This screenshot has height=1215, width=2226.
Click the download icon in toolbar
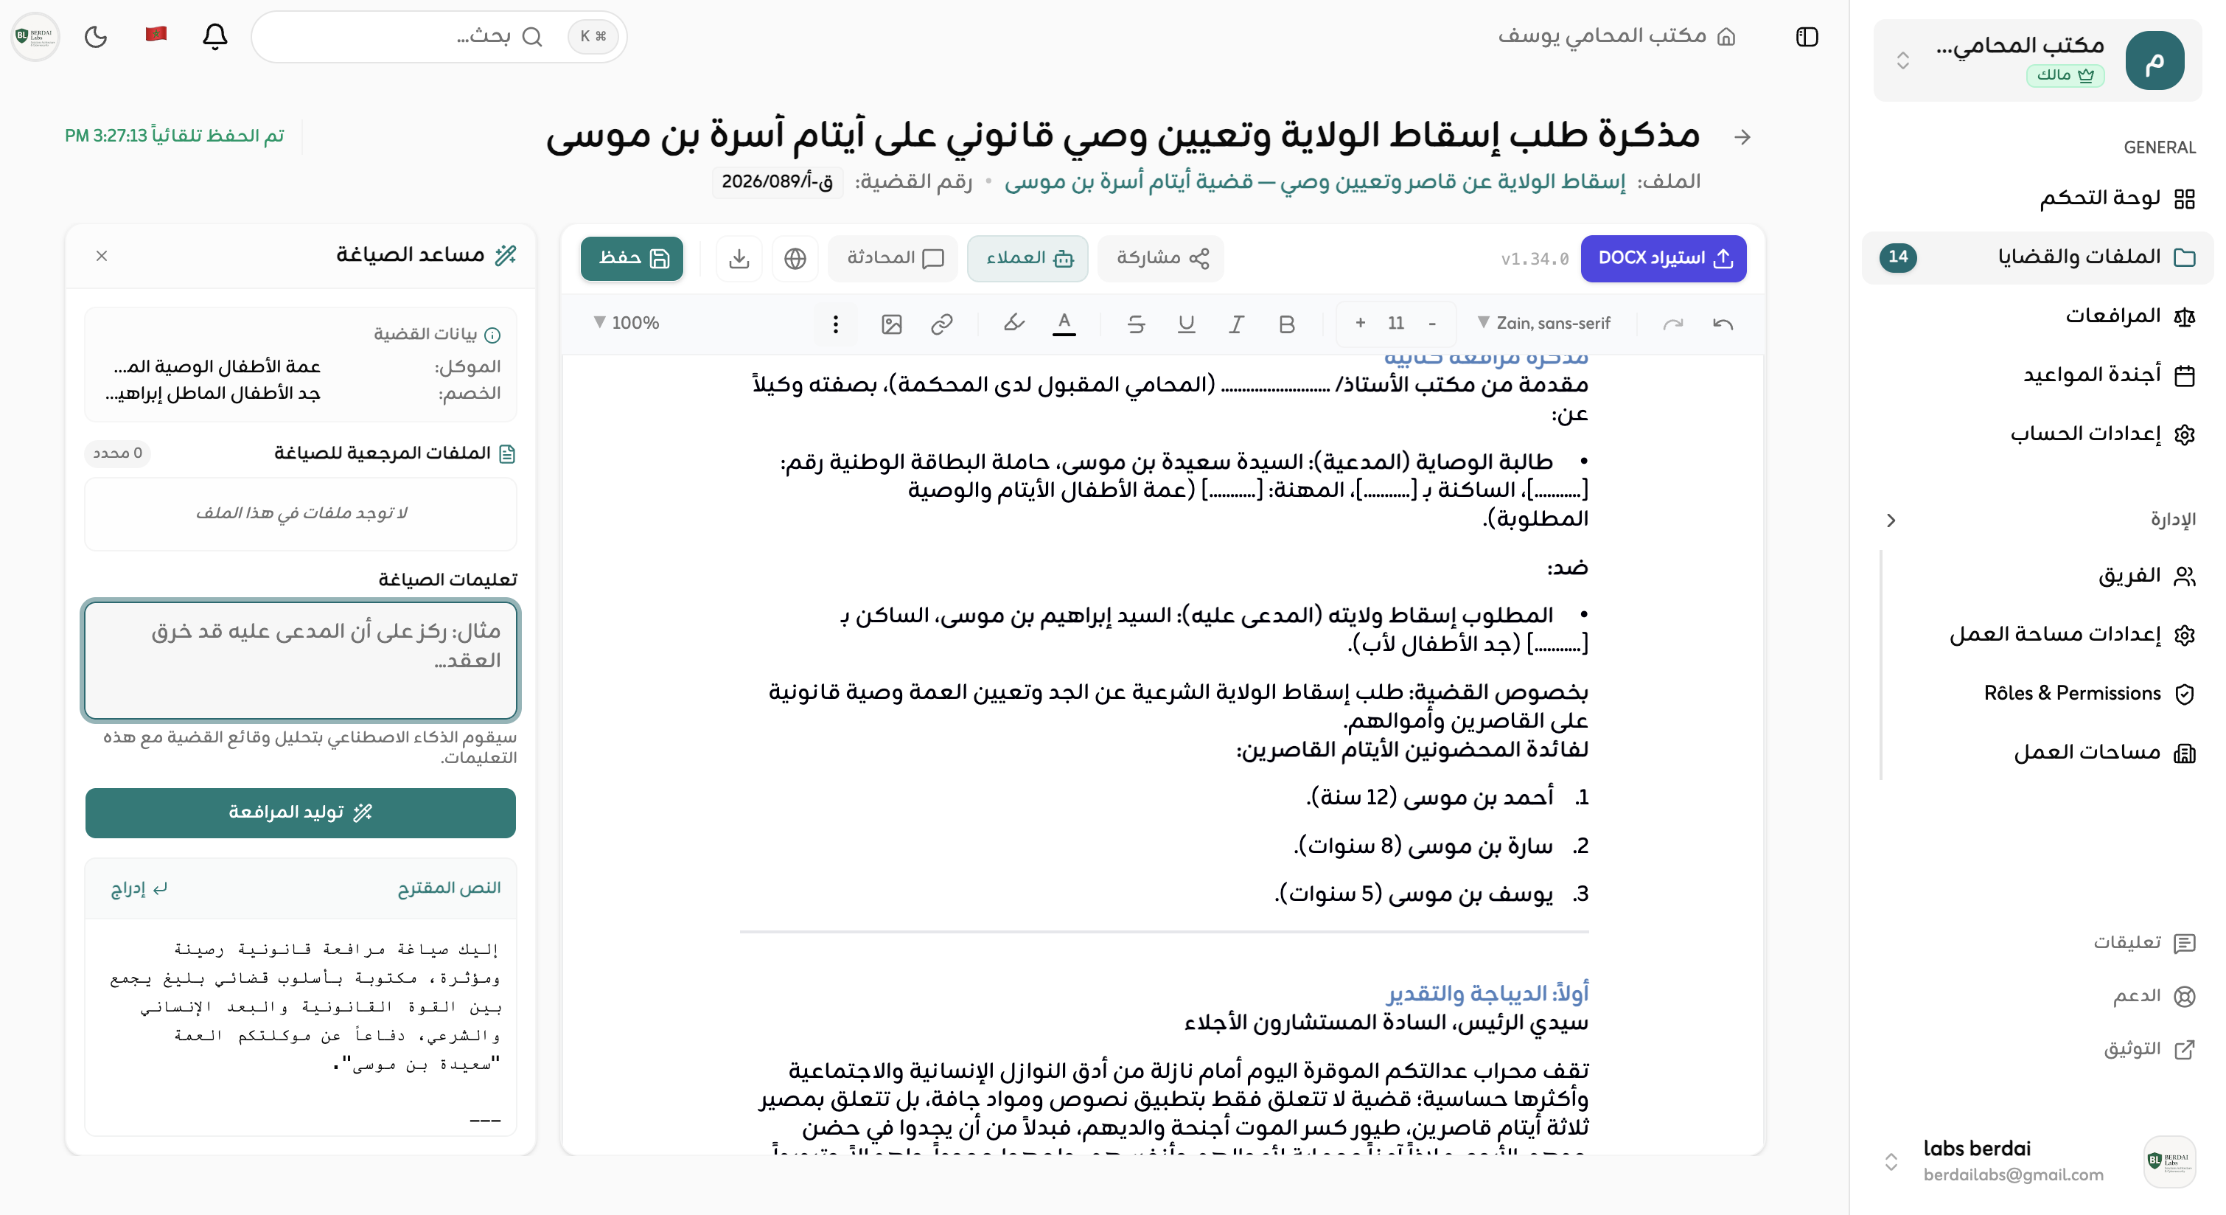coord(739,258)
